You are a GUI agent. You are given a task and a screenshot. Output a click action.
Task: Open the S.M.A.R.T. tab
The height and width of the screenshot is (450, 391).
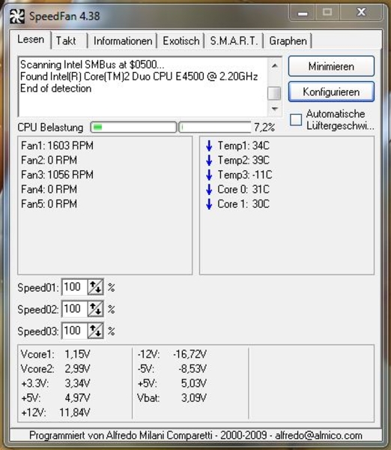click(234, 40)
